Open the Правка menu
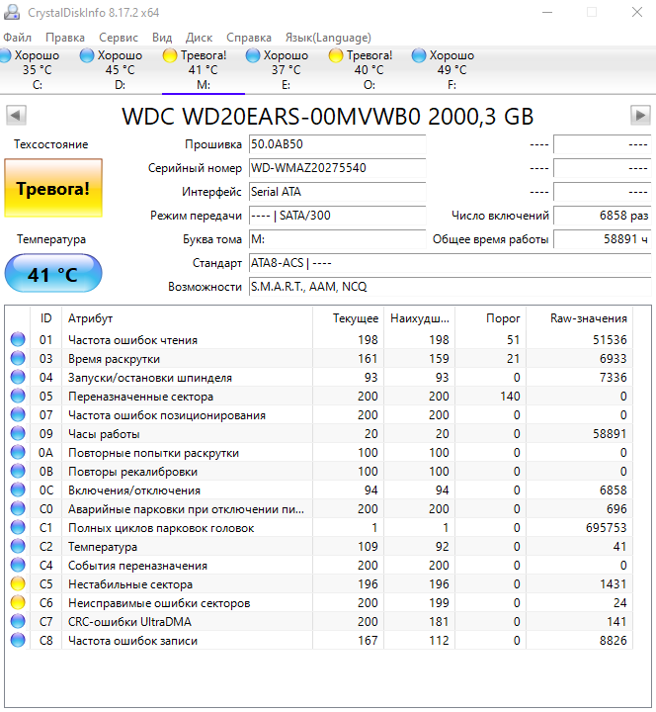This screenshot has height=712, width=656. (65, 38)
